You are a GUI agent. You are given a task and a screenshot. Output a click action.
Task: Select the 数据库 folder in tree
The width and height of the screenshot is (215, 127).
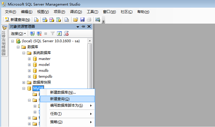[x=33, y=47]
